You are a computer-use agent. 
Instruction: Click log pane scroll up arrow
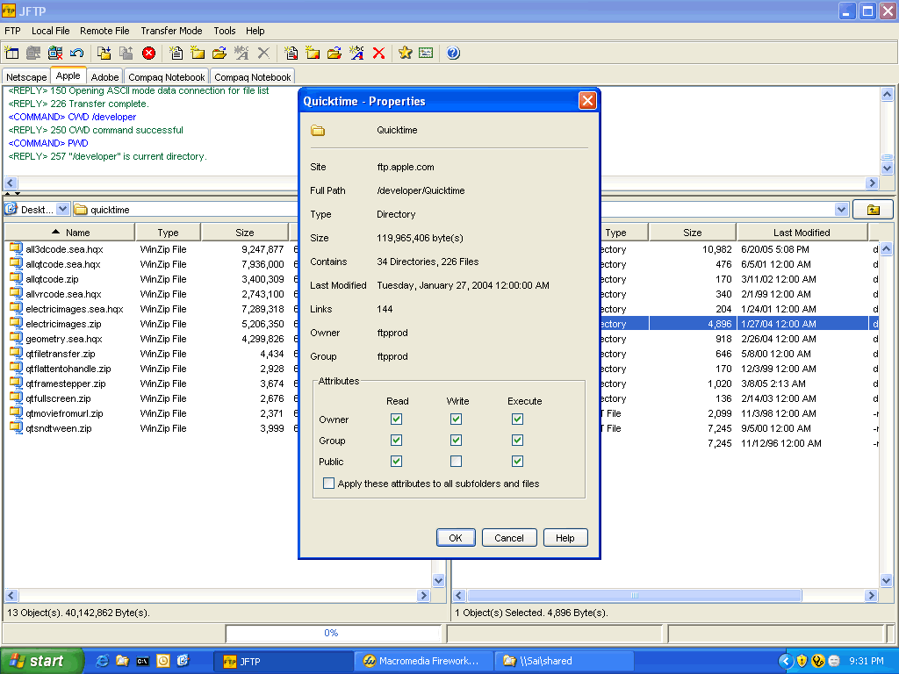pyautogui.click(x=887, y=94)
